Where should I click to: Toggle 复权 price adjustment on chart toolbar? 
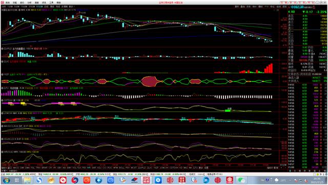[237, 7]
